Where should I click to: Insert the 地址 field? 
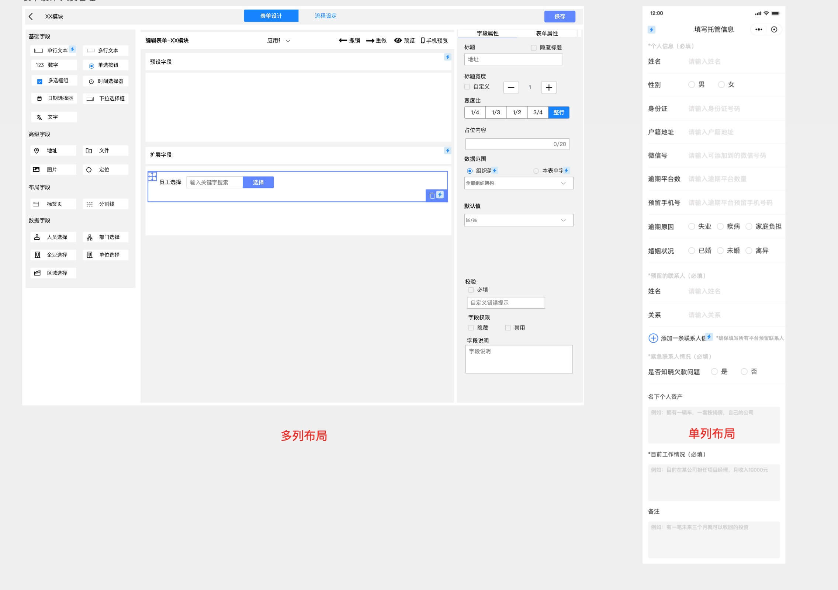pos(53,150)
